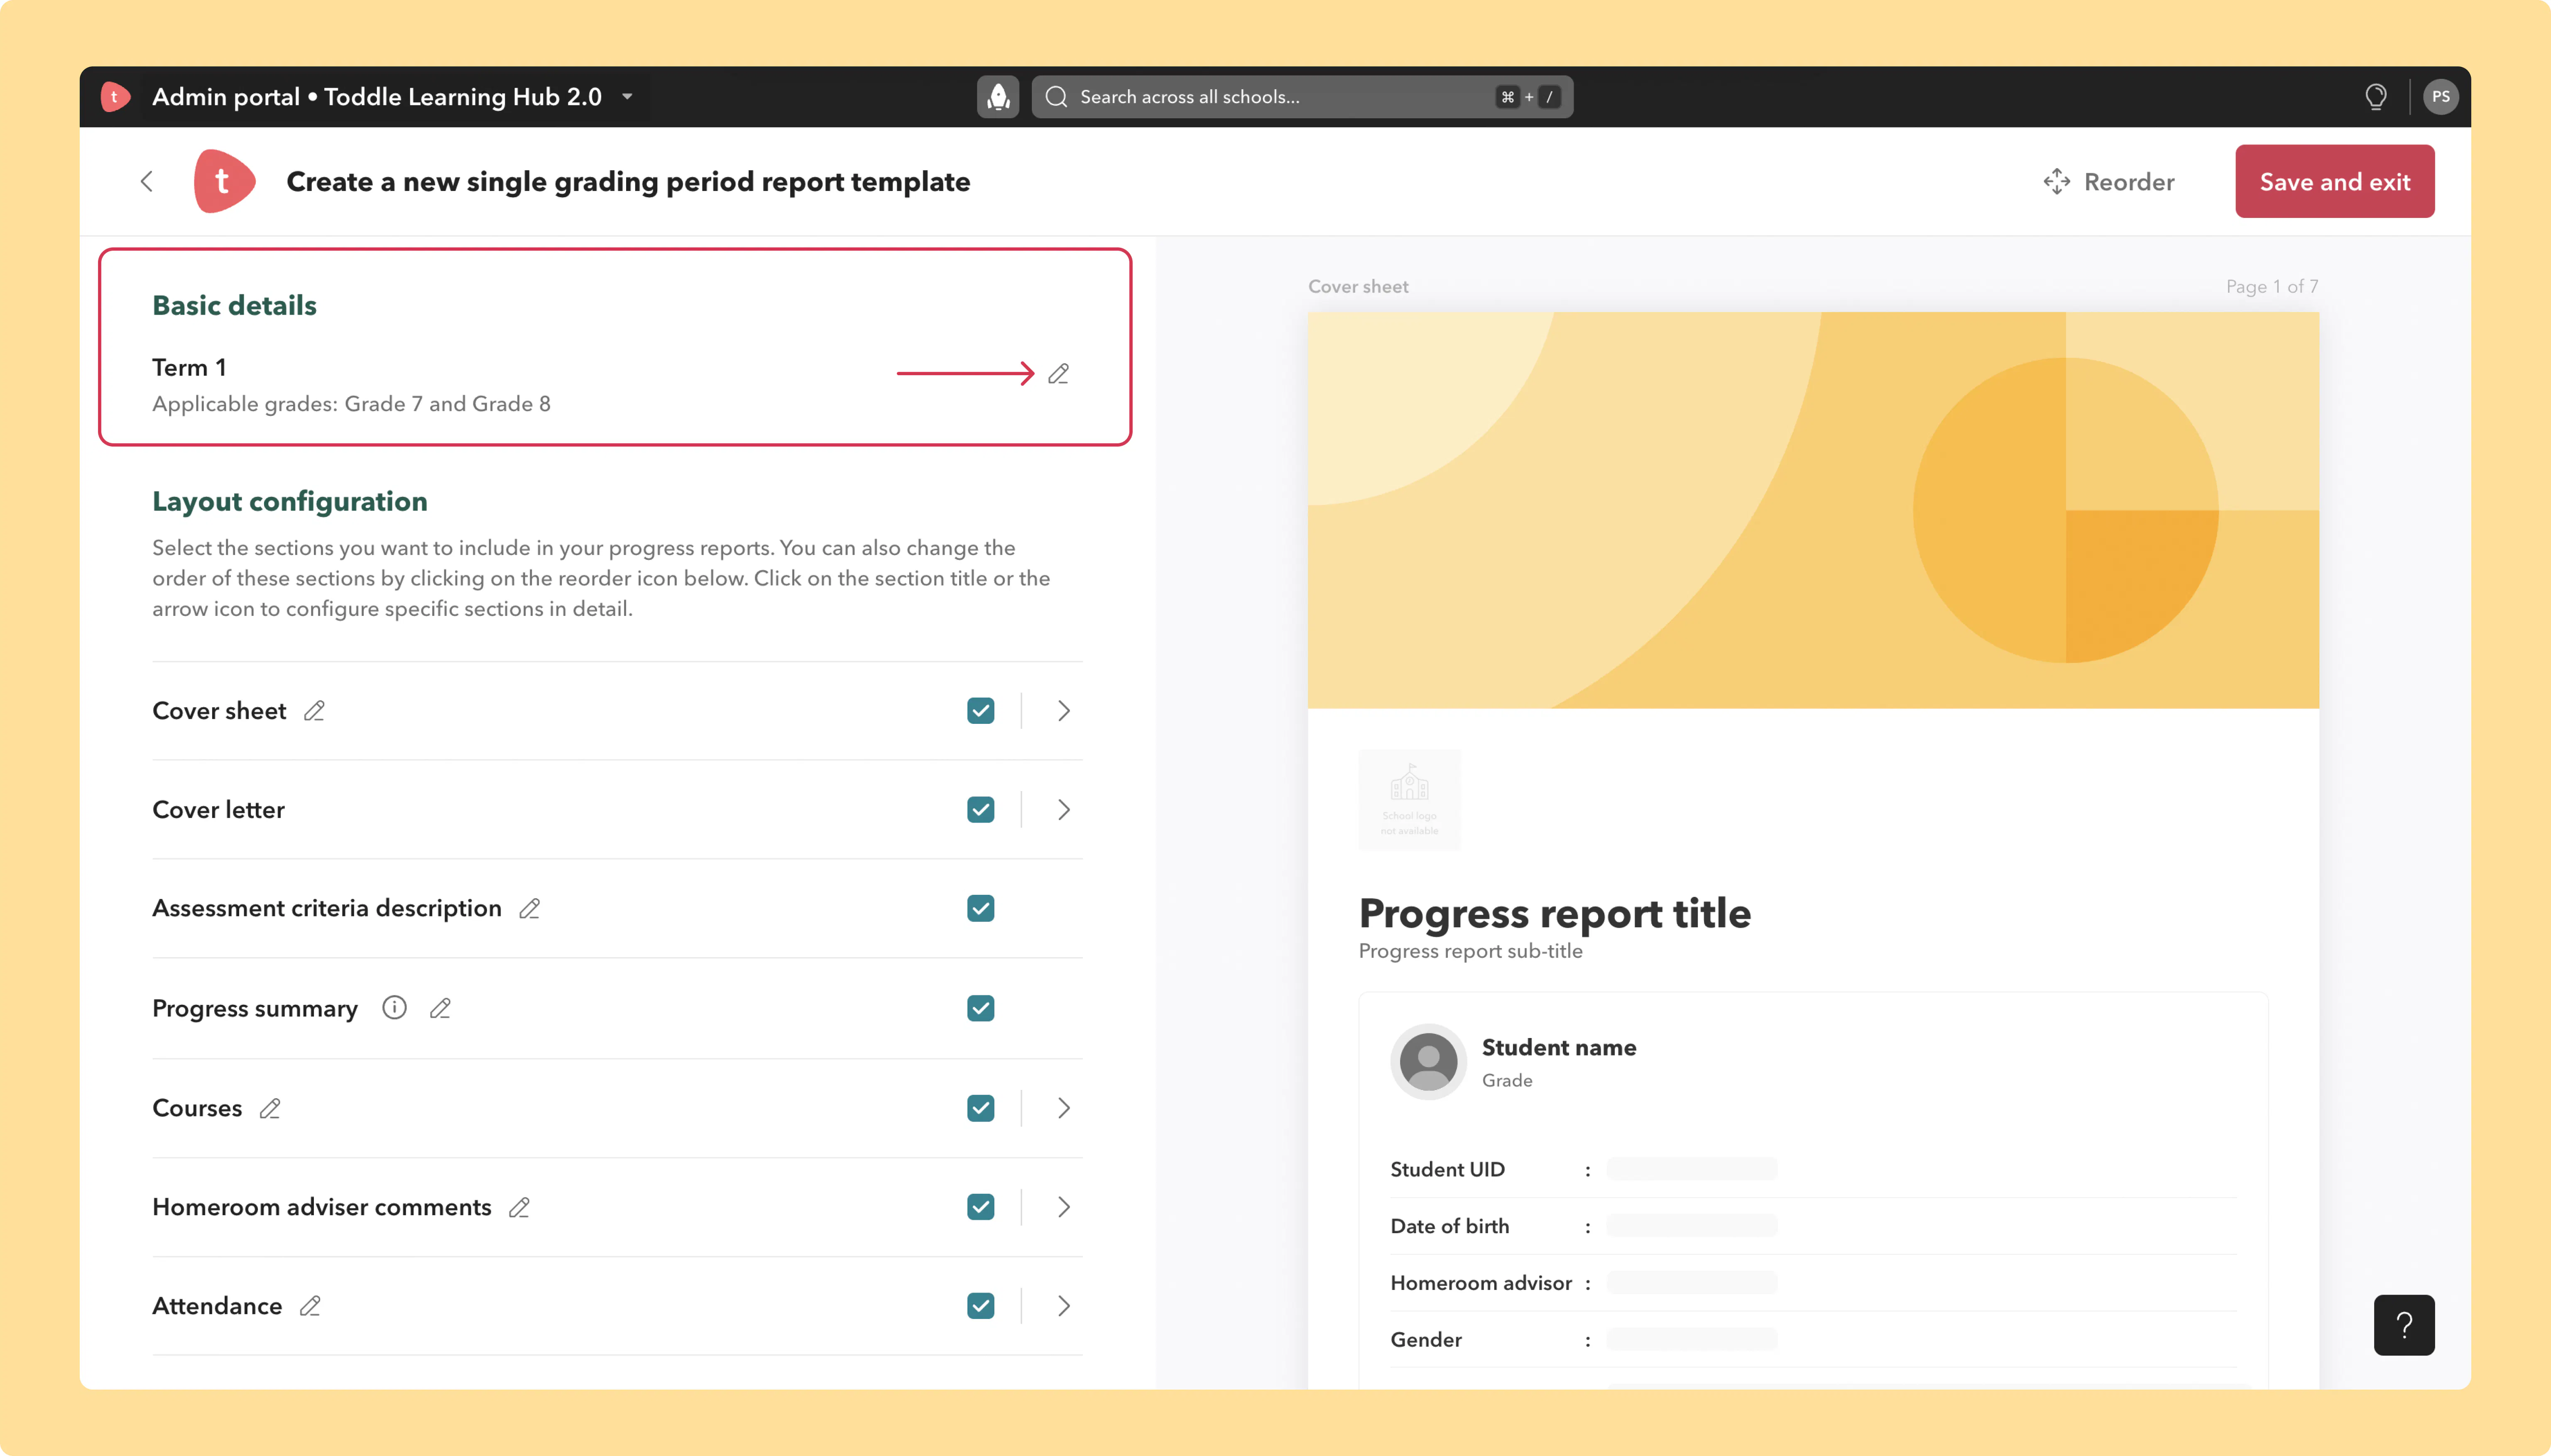Open Cover sheet section title
The image size is (2551, 1456).
click(x=219, y=711)
